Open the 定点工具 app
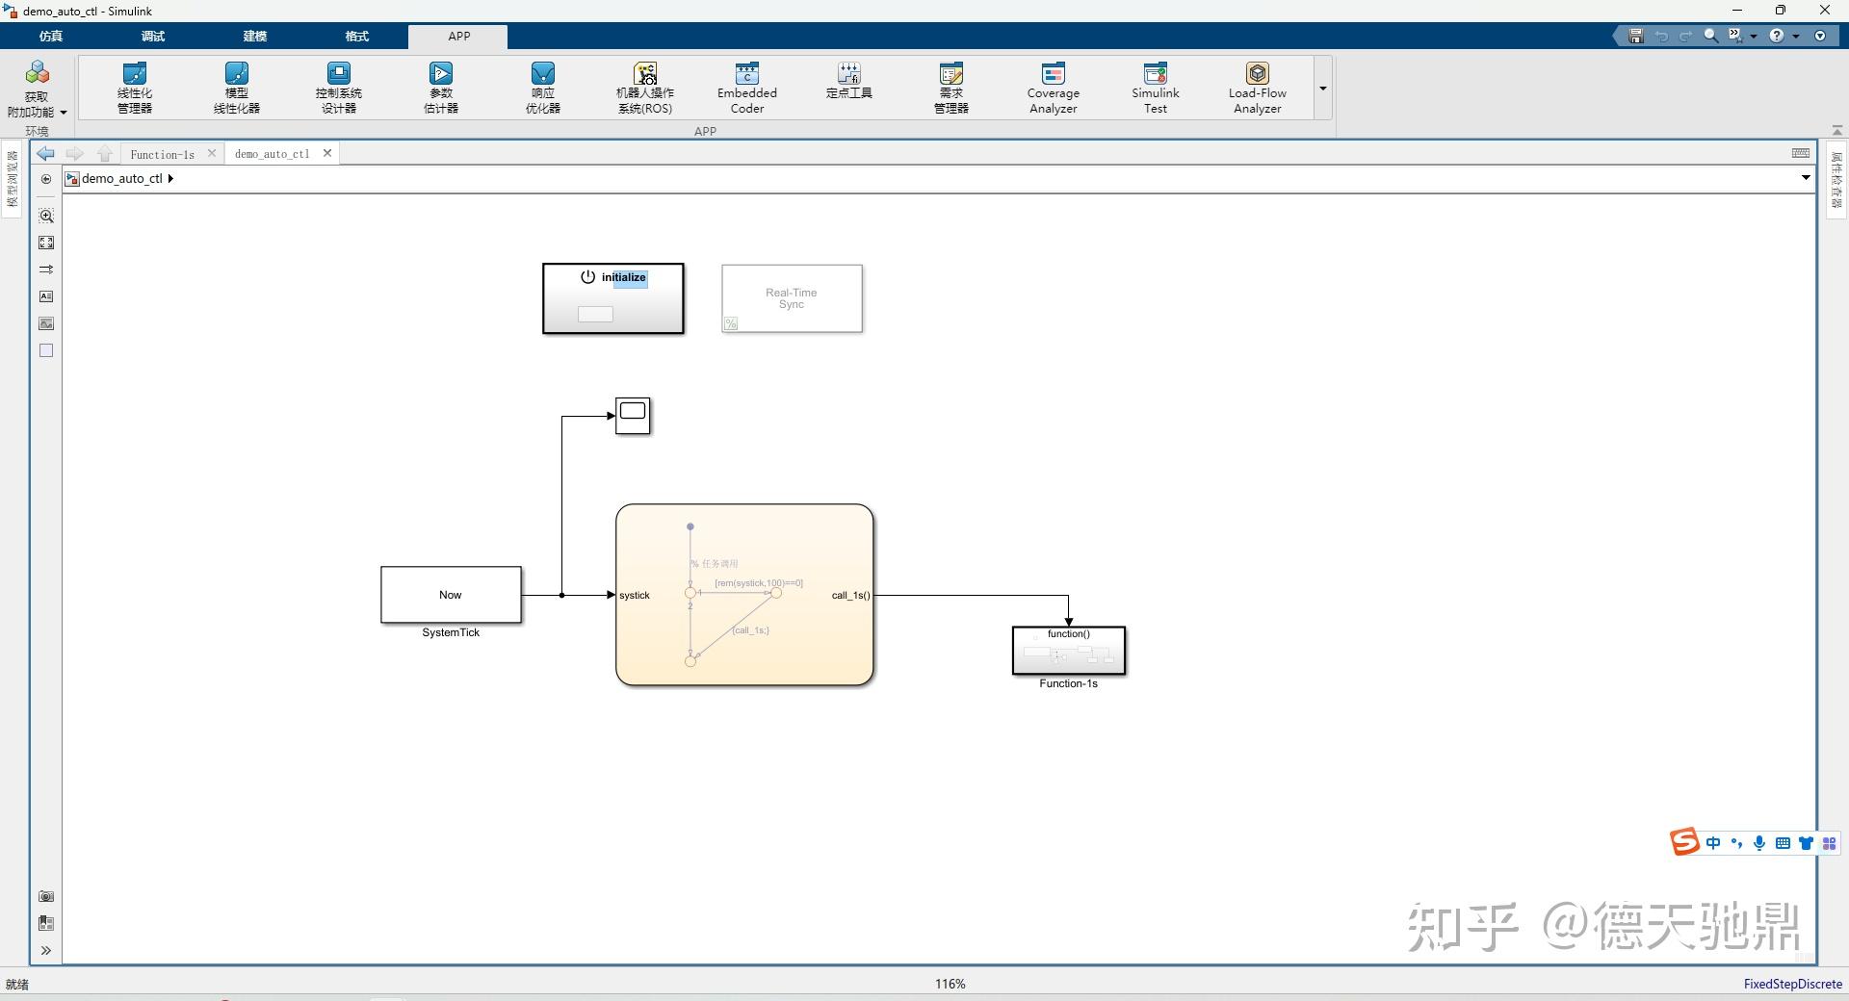 point(849,81)
